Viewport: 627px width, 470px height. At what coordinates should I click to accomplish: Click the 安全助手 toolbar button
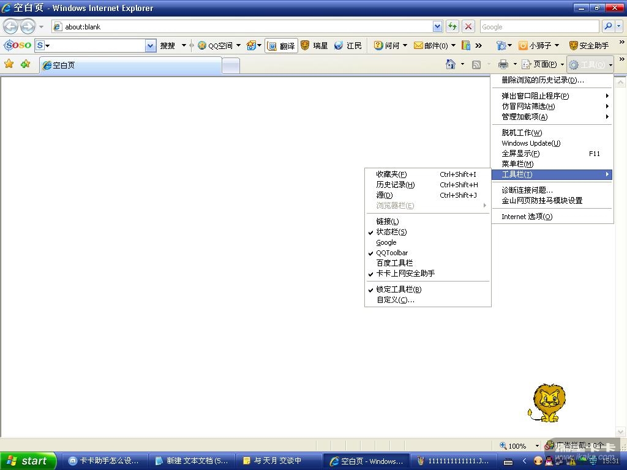tap(588, 46)
